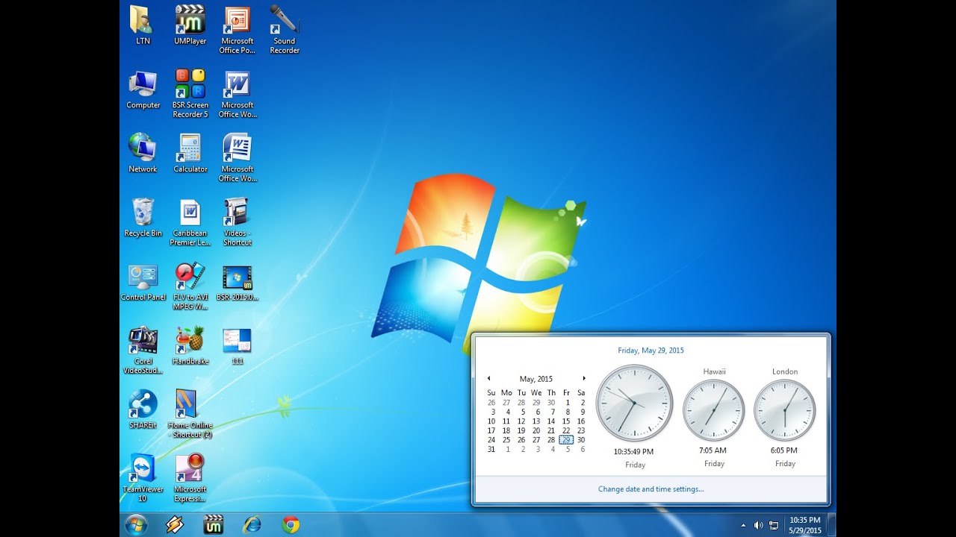The height and width of the screenshot is (537, 956).
Task: Select the Sound Recorder shortcut
Action: 285,30
